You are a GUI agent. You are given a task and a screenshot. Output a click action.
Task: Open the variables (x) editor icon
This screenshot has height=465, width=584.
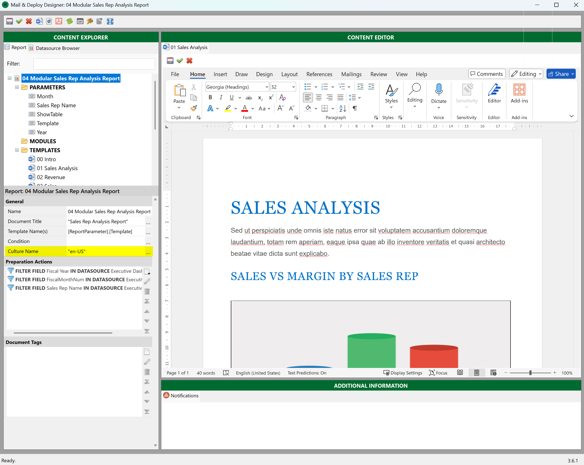tap(80, 21)
